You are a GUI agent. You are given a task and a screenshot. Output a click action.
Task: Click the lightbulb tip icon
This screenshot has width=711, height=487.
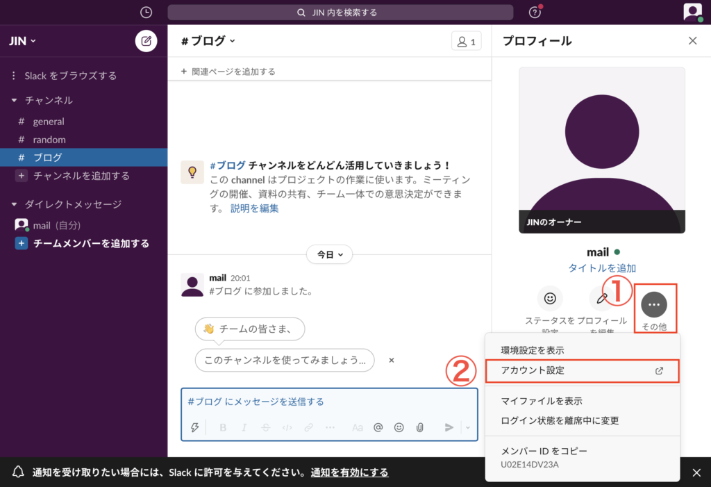coord(192,172)
